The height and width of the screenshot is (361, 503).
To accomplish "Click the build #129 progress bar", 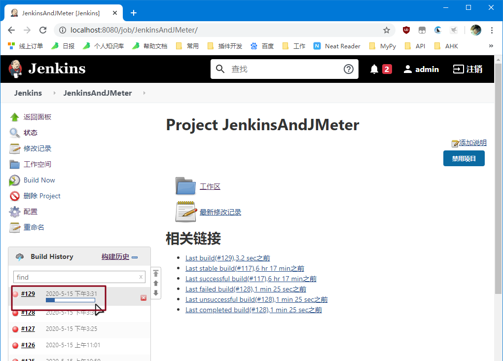I will coord(70,300).
